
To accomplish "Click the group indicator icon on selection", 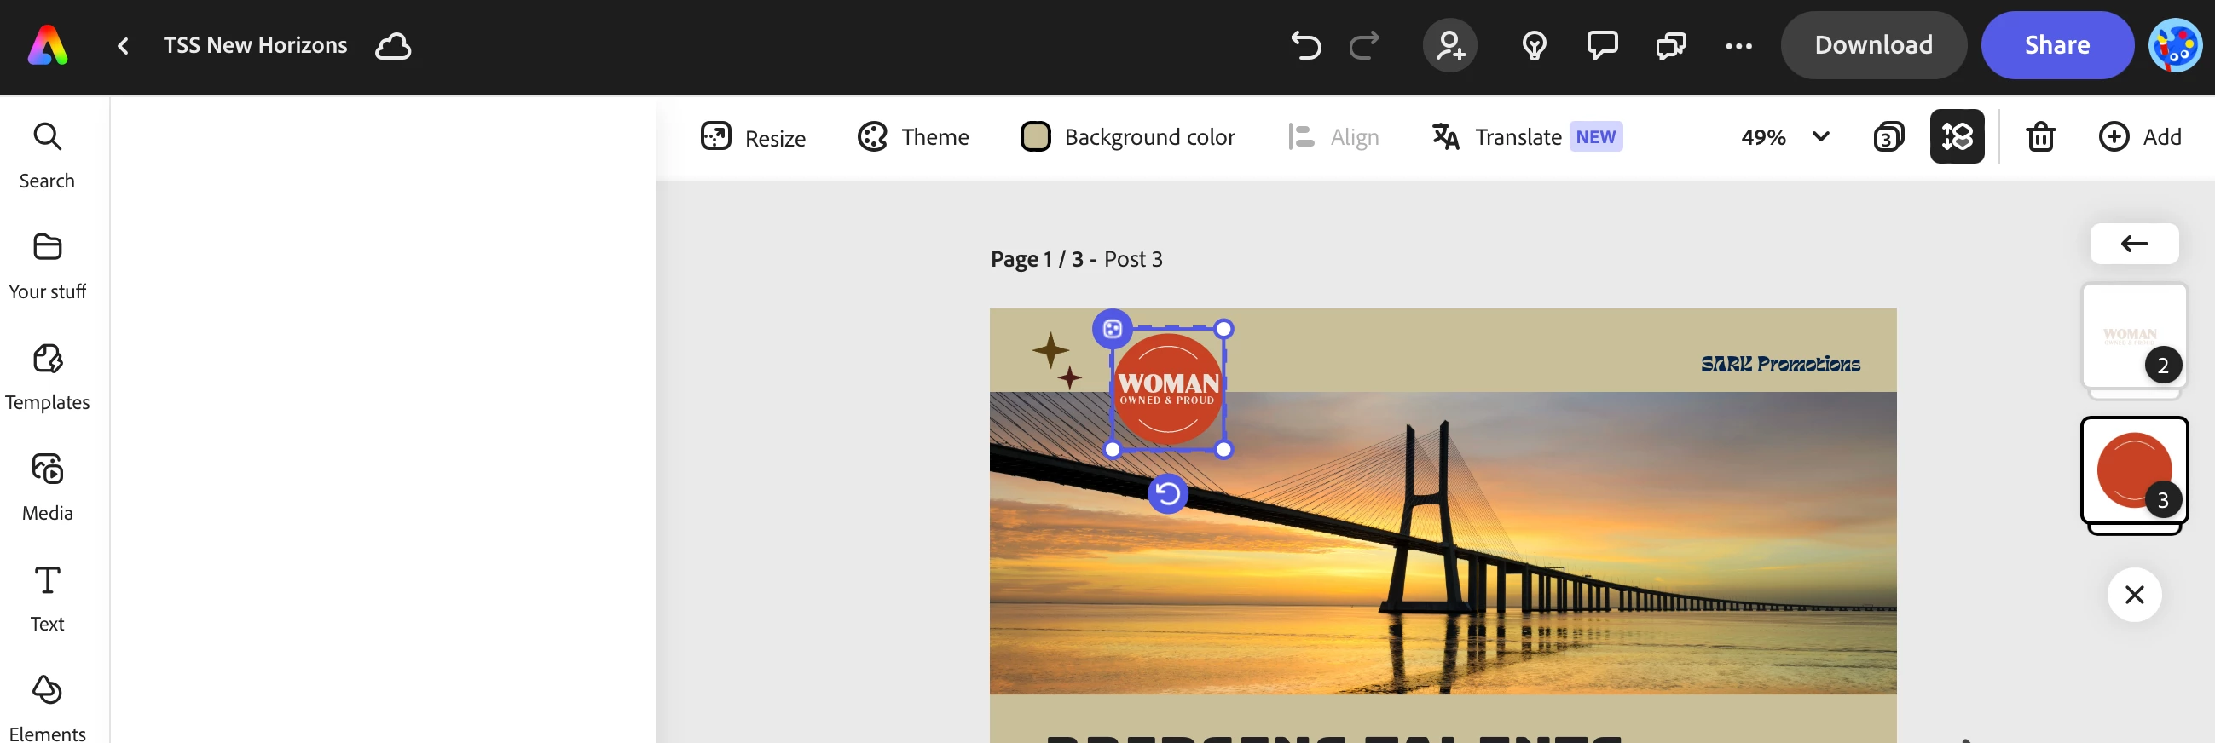I will (1112, 329).
